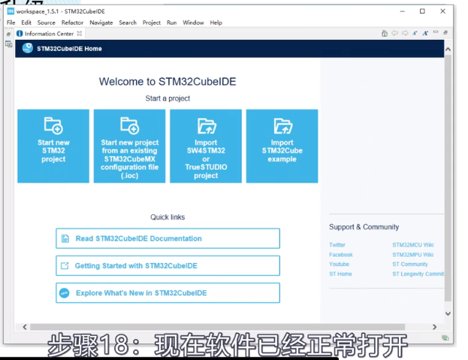Click the horizontal scrollbar thumb
The width and height of the screenshot is (468, 360).
218,327
